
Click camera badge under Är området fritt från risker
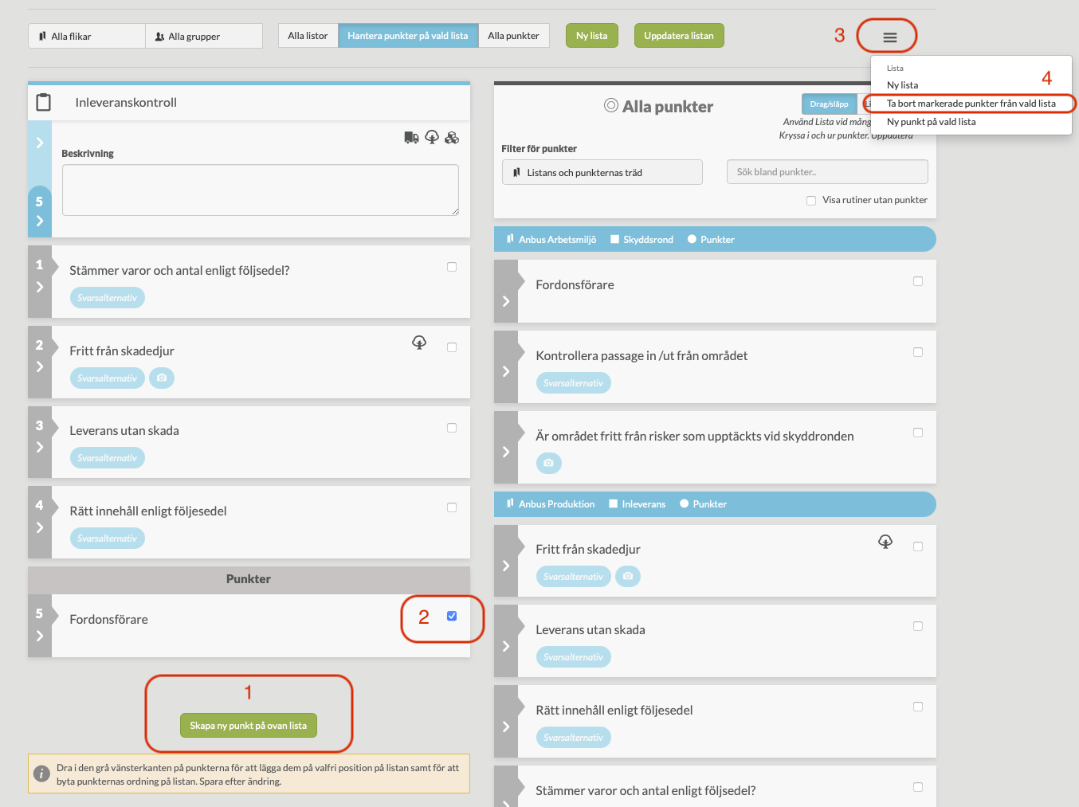[548, 463]
